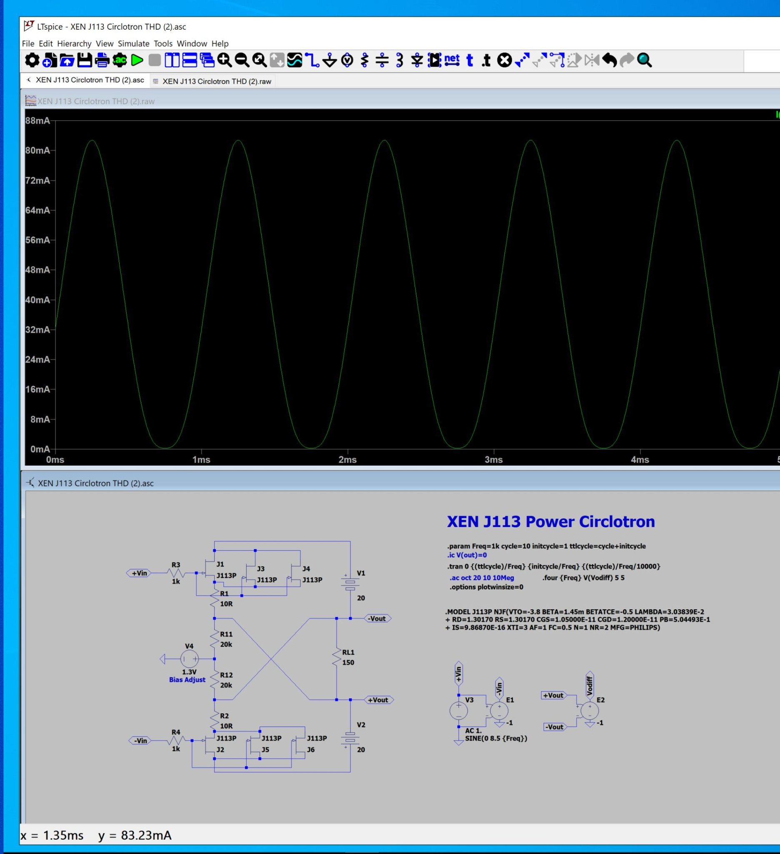Select the .options plotwinsize=0 text
The height and width of the screenshot is (854, 780).
(x=486, y=587)
